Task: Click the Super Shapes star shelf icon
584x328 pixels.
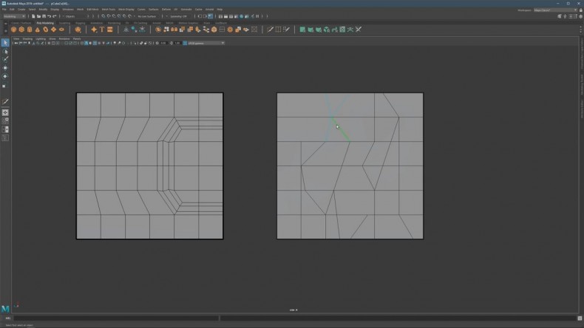Action: (x=94, y=30)
